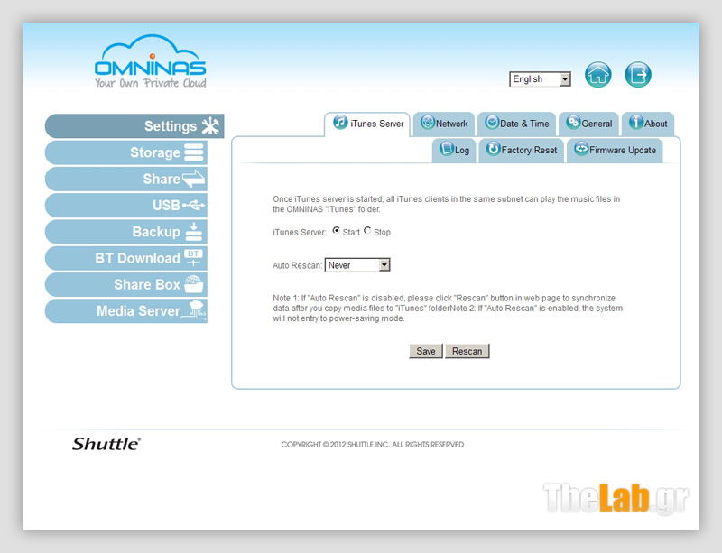Select the Stop radio button
The image size is (722, 553).
[x=367, y=231]
